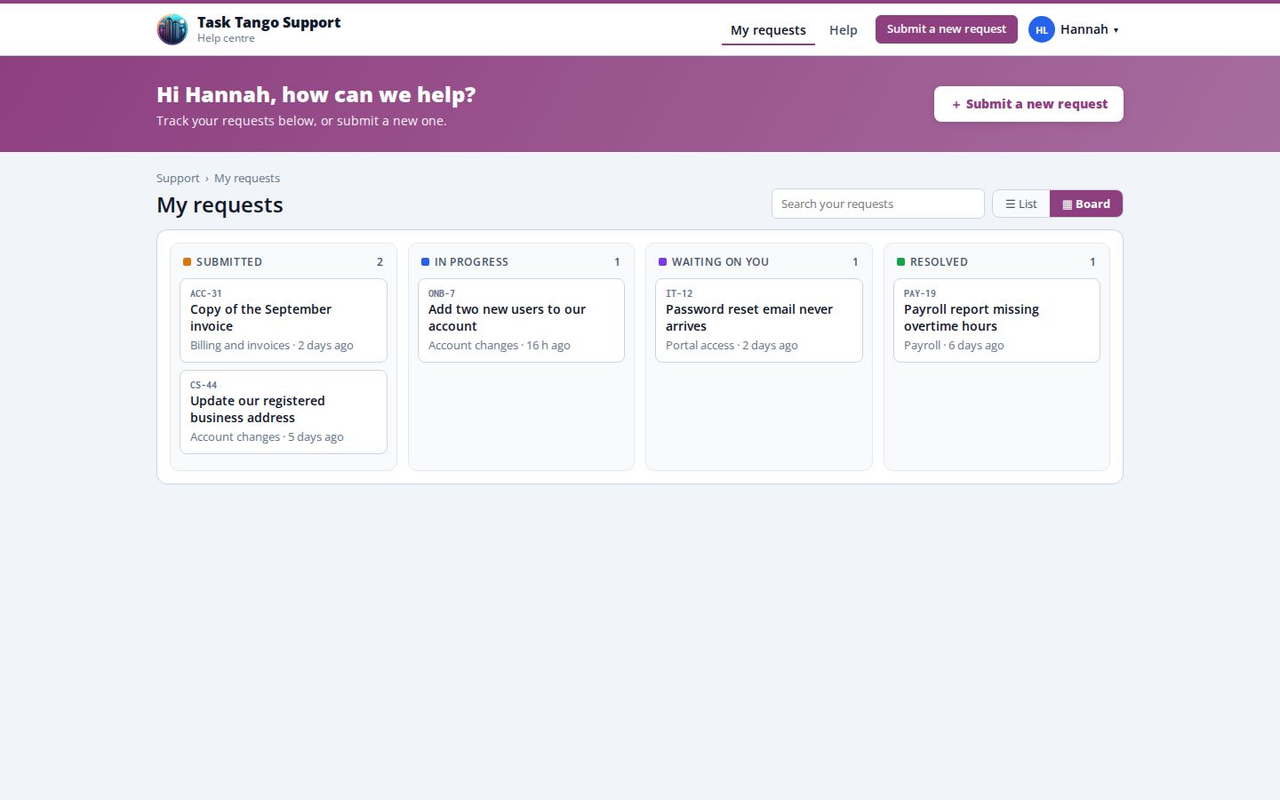1280x800 pixels.
Task: Click the blue In Progress status square
Action: [x=425, y=262]
